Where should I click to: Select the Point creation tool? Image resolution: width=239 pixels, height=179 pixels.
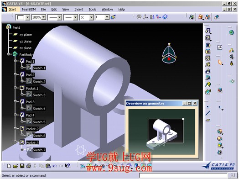[x=208, y=107]
